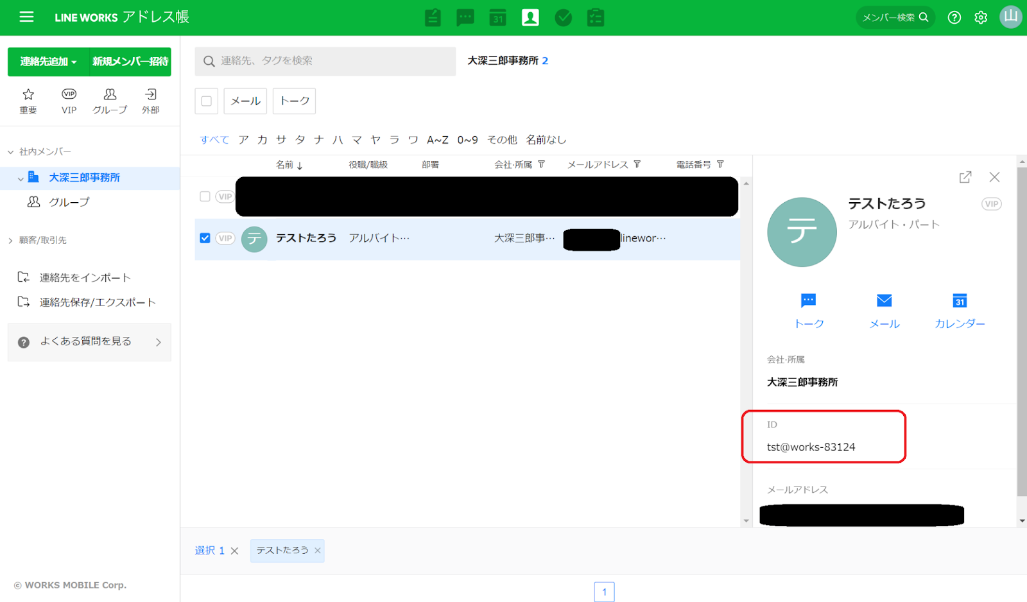The image size is (1027, 602).
Task: Select グループ in sidebar tree
Action: point(69,202)
